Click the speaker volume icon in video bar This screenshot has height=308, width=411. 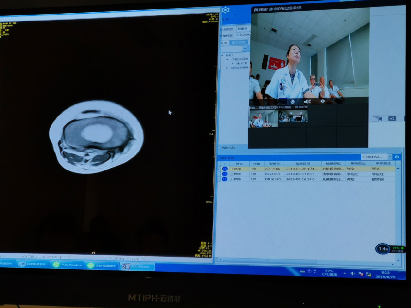tap(307, 102)
